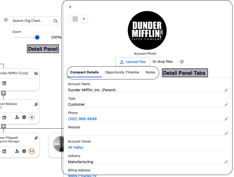
Task: Click the Or drop files area
Action: tap(163, 62)
